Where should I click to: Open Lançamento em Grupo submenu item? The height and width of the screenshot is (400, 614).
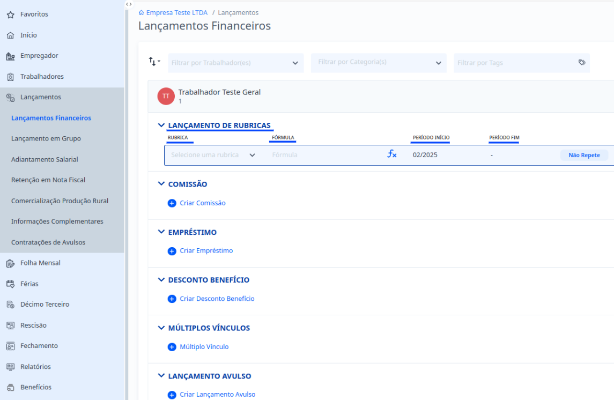[46, 138]
